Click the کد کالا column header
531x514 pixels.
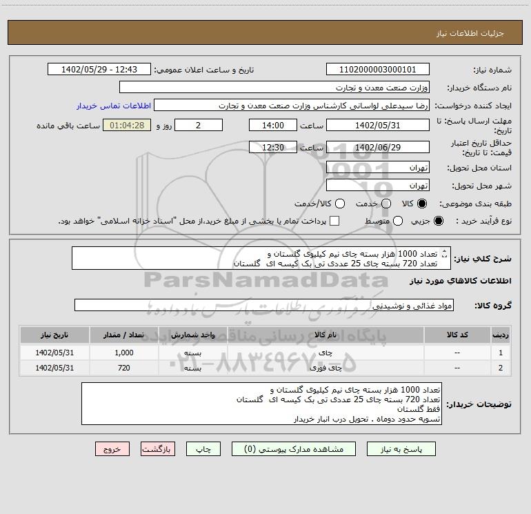[457, 335]
